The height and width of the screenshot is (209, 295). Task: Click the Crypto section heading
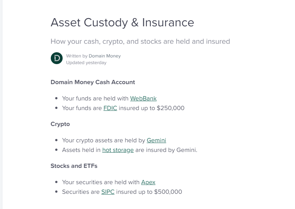tap(60, 124)
